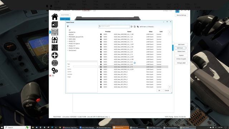This screenshot has width=229, height=129.
Task: Sort by Value column header
Action: click(x=151, y=32)
